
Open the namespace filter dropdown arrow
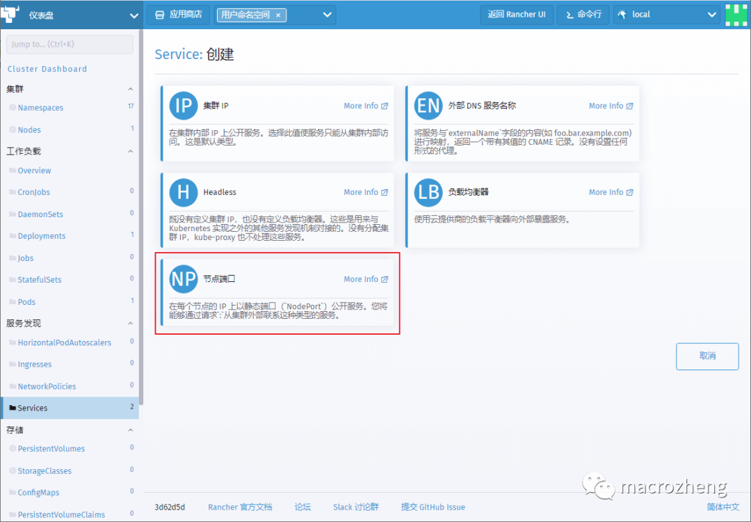tap(327, 15)
